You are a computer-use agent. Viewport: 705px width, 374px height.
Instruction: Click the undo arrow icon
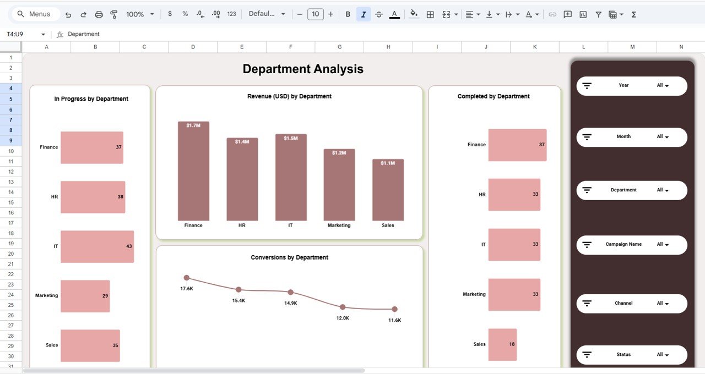(68, 14)
